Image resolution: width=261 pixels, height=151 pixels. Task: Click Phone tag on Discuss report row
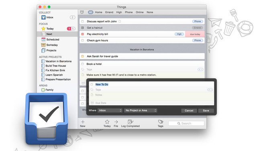pos(198,21)
